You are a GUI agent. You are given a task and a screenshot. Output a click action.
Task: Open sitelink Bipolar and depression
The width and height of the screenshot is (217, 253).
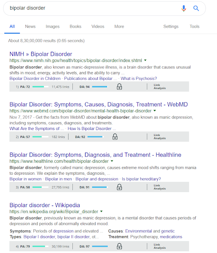click(x=97, y=179)
